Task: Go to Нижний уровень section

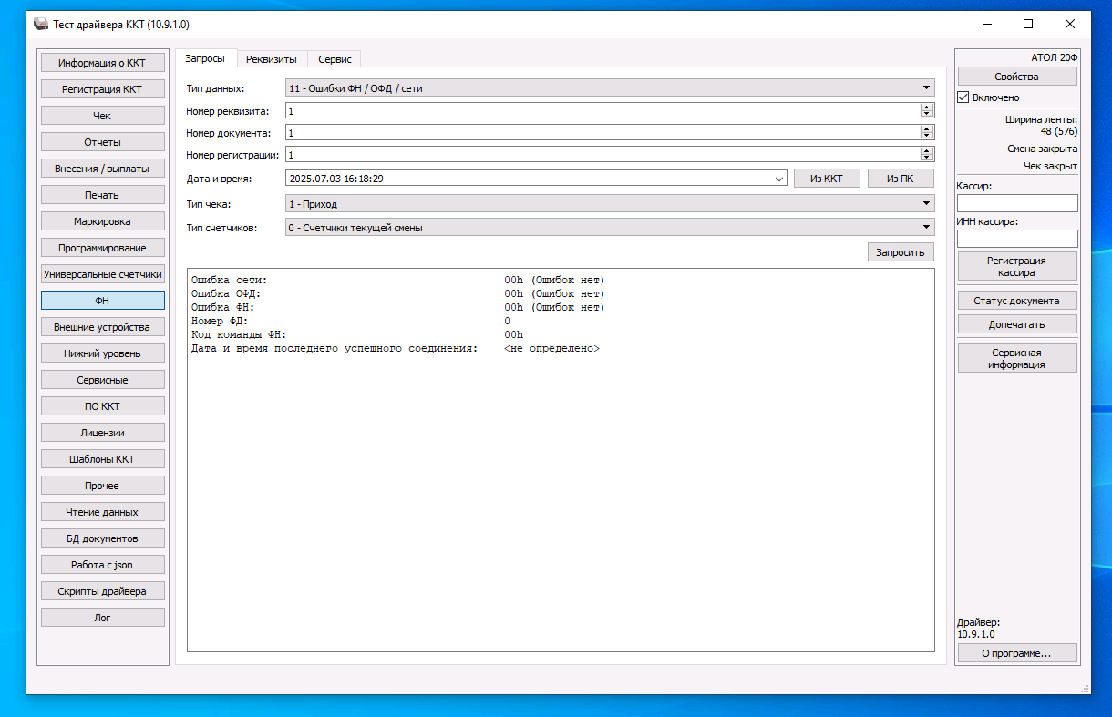Action: pyautogui.click(x=102, y=353)
